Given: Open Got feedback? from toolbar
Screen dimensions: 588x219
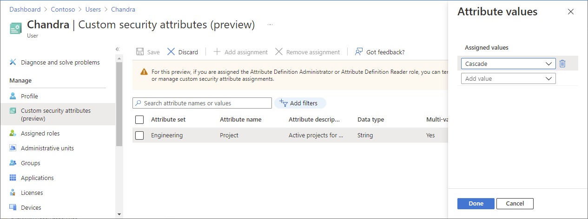Looking at the screenshot, I should [x=379, y=52].
